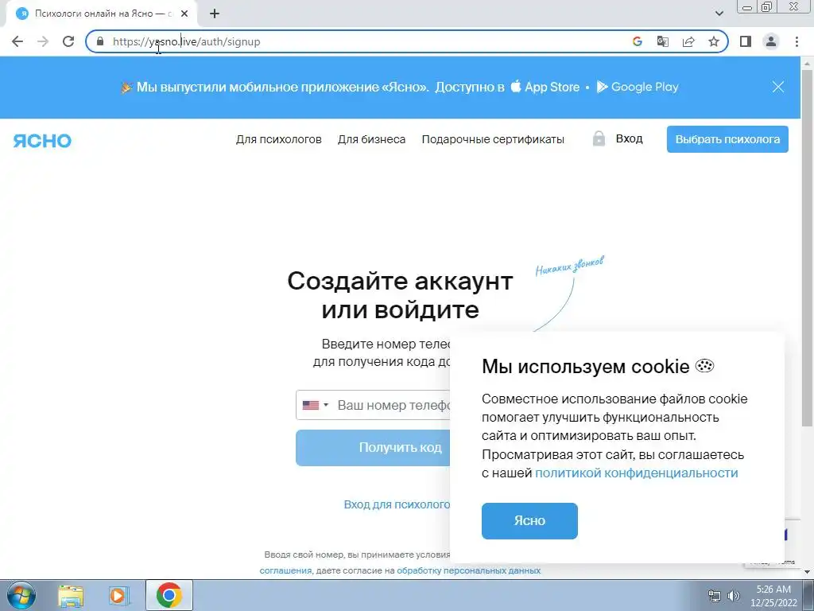Open the App Store link in banner

545,87
